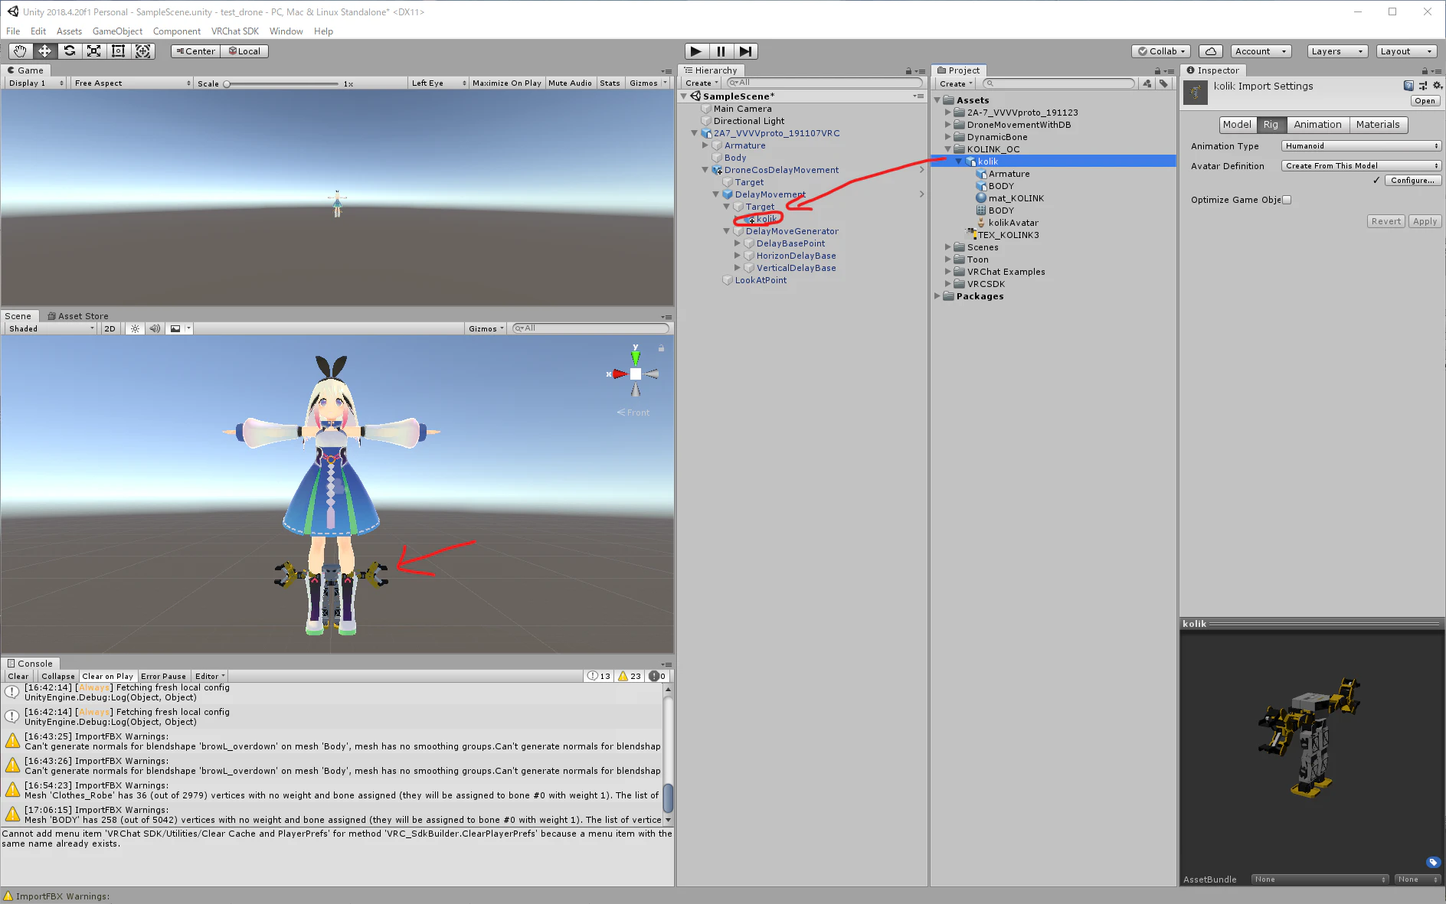The image size is (1446, 904).
Task: Toggle warning messages count (23) in Console
Action: tap(630, 676)
